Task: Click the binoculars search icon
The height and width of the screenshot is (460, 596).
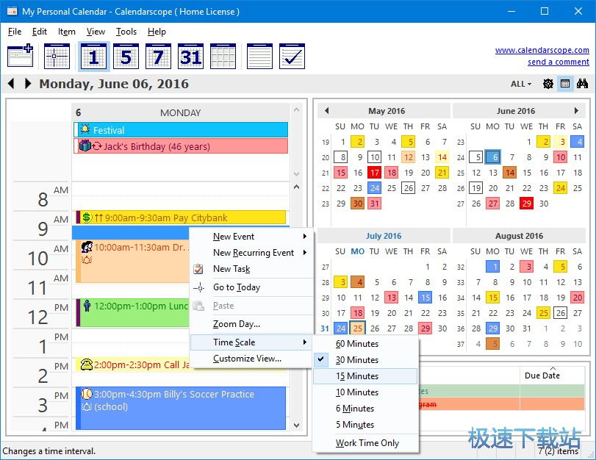Action: [x=581, y=84]
